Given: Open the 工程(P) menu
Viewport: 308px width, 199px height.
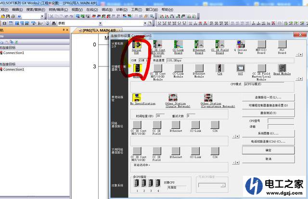Looking at the screenshot, I should pos(4,10).
